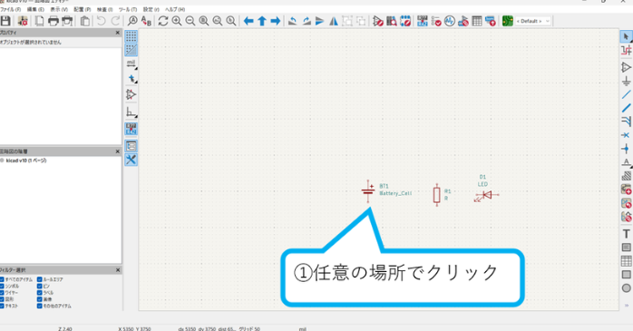Refresh the schematic view

[163, 21]
